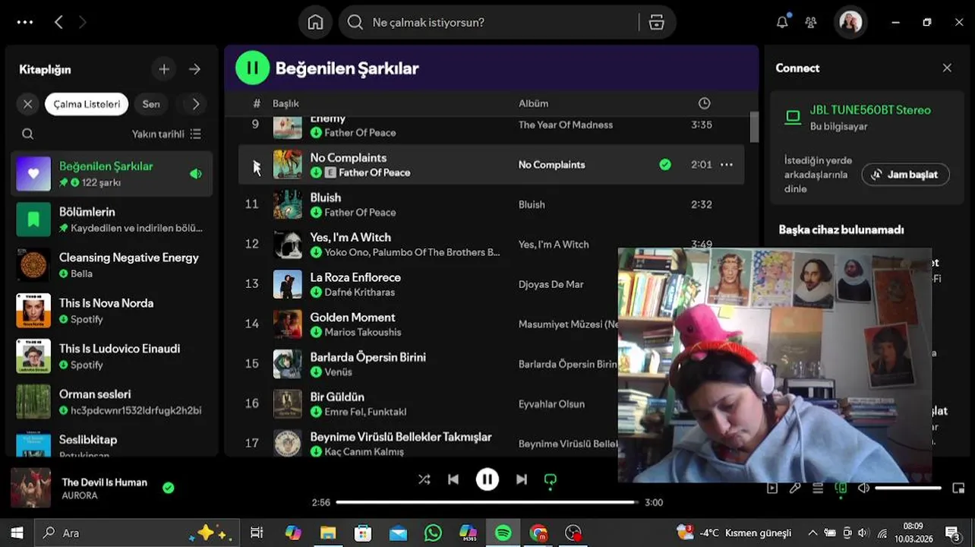Toggle shuffle playback
This screenshot has height=547, width=975.
424,479
